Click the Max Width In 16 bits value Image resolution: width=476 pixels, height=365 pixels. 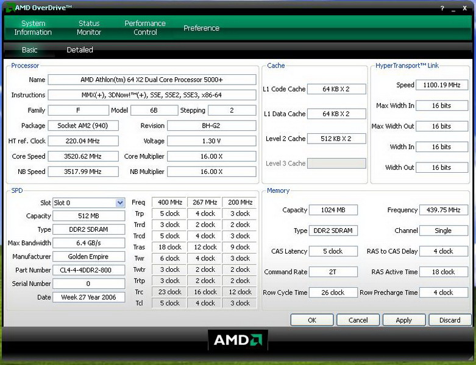(442, 106)
